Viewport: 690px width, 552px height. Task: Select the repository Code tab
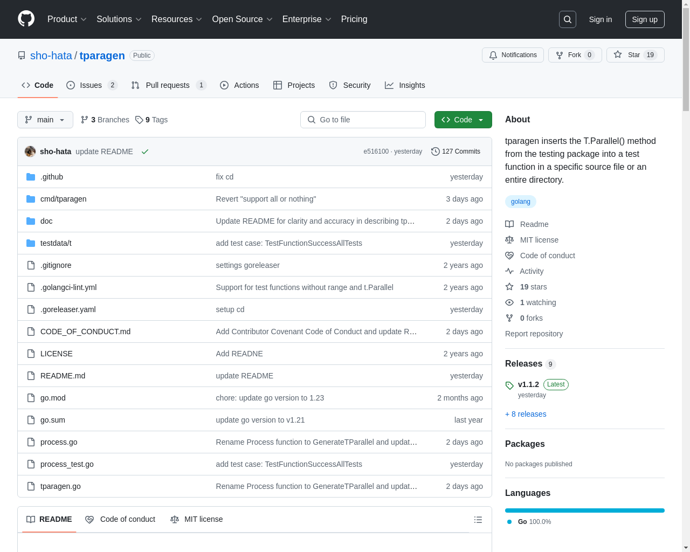(x=38, y=85)
